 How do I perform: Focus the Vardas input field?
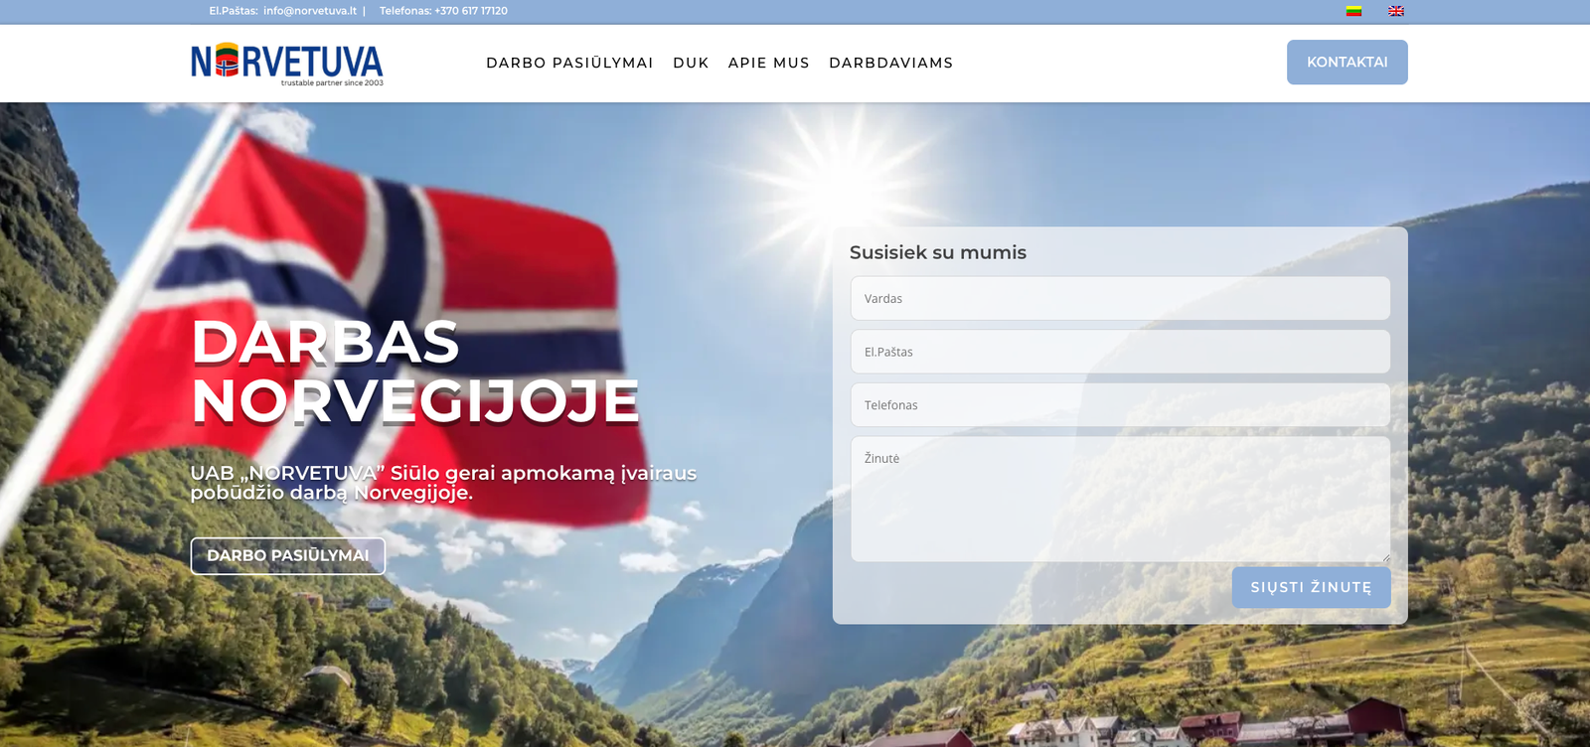pos(1120,298)
